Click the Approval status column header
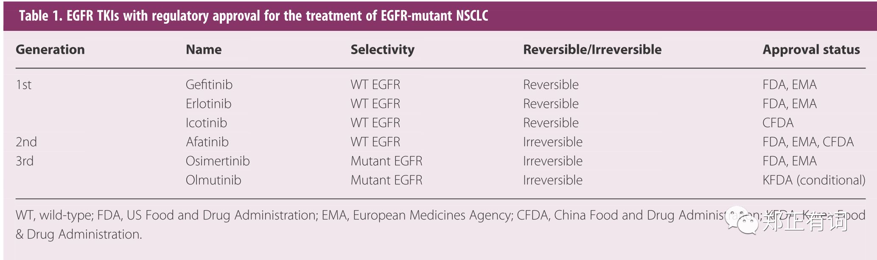The image size is (877, 260). tap(811, 49)
